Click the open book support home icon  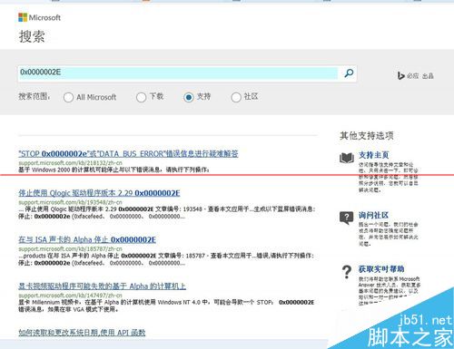(347, 158)
